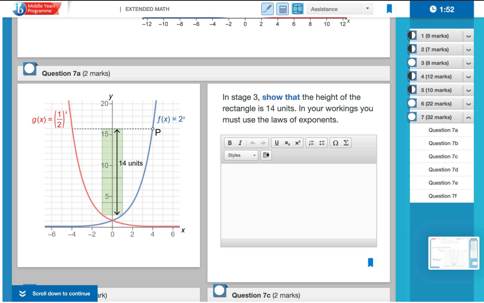Image resolution: width=484 pixels, height=303 pixels.
Task: Select 1 (9 marks) in question list
Action: pyautogui.click(x=435, y=36)
